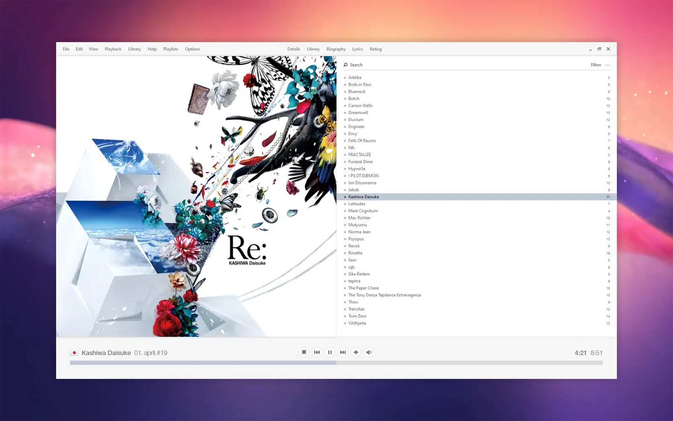Switch to the Lyrics tab
The width and height of the screenshot is (673, 421).
pos(357,49)
